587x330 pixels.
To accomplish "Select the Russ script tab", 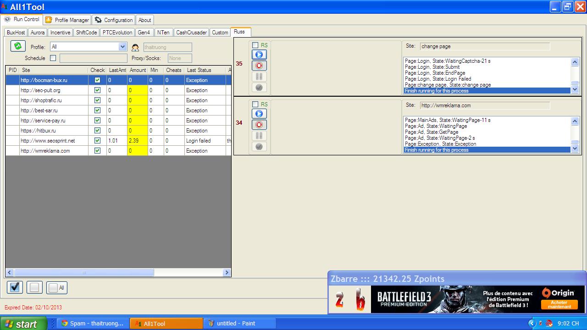I will 240,32.
